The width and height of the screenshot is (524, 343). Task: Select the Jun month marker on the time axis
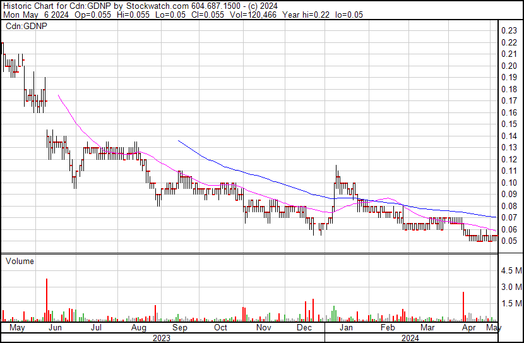coord(54,328)
